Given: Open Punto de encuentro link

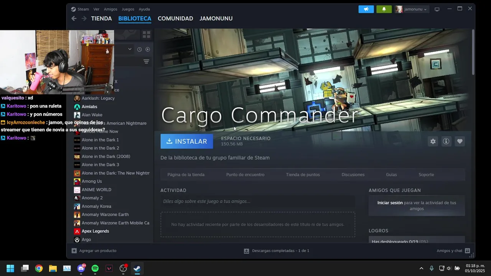Looking at the screenshot, I should 245,175.
